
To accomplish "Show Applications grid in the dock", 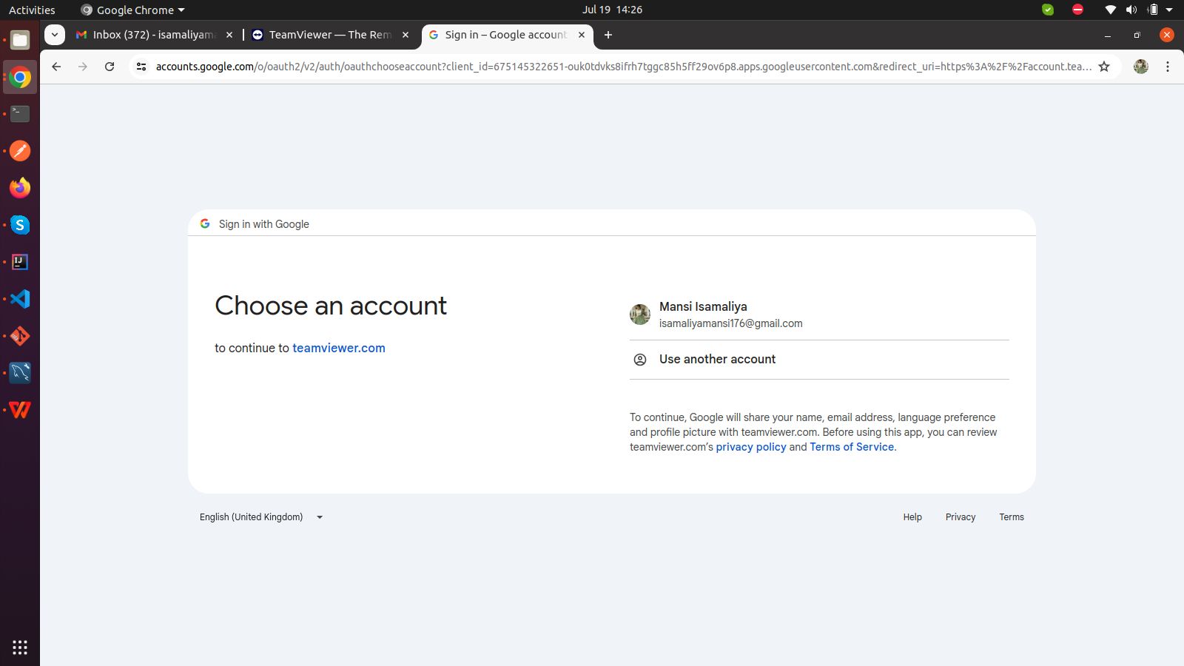I will tap(20, 647).
